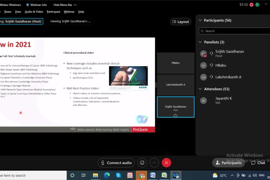Open Microsoft Excel from the taskbar

(164, 175)
